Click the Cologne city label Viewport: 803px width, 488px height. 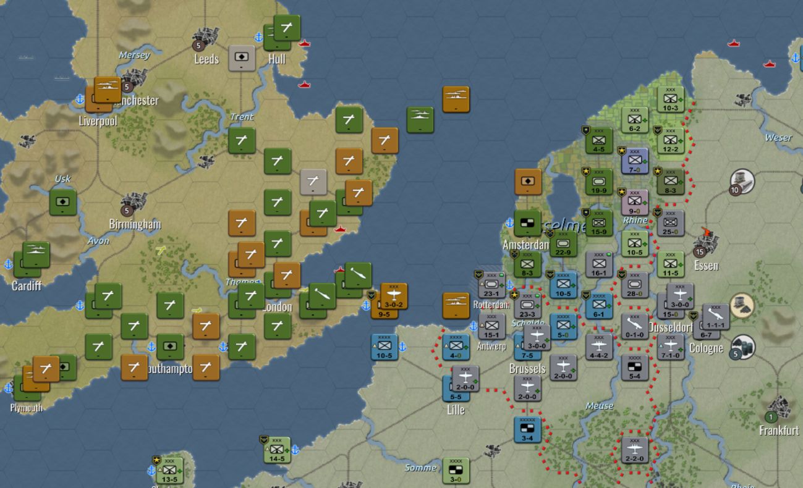(x=706, y=348)
